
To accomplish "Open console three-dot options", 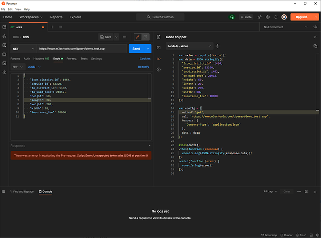I will point(299,192).
